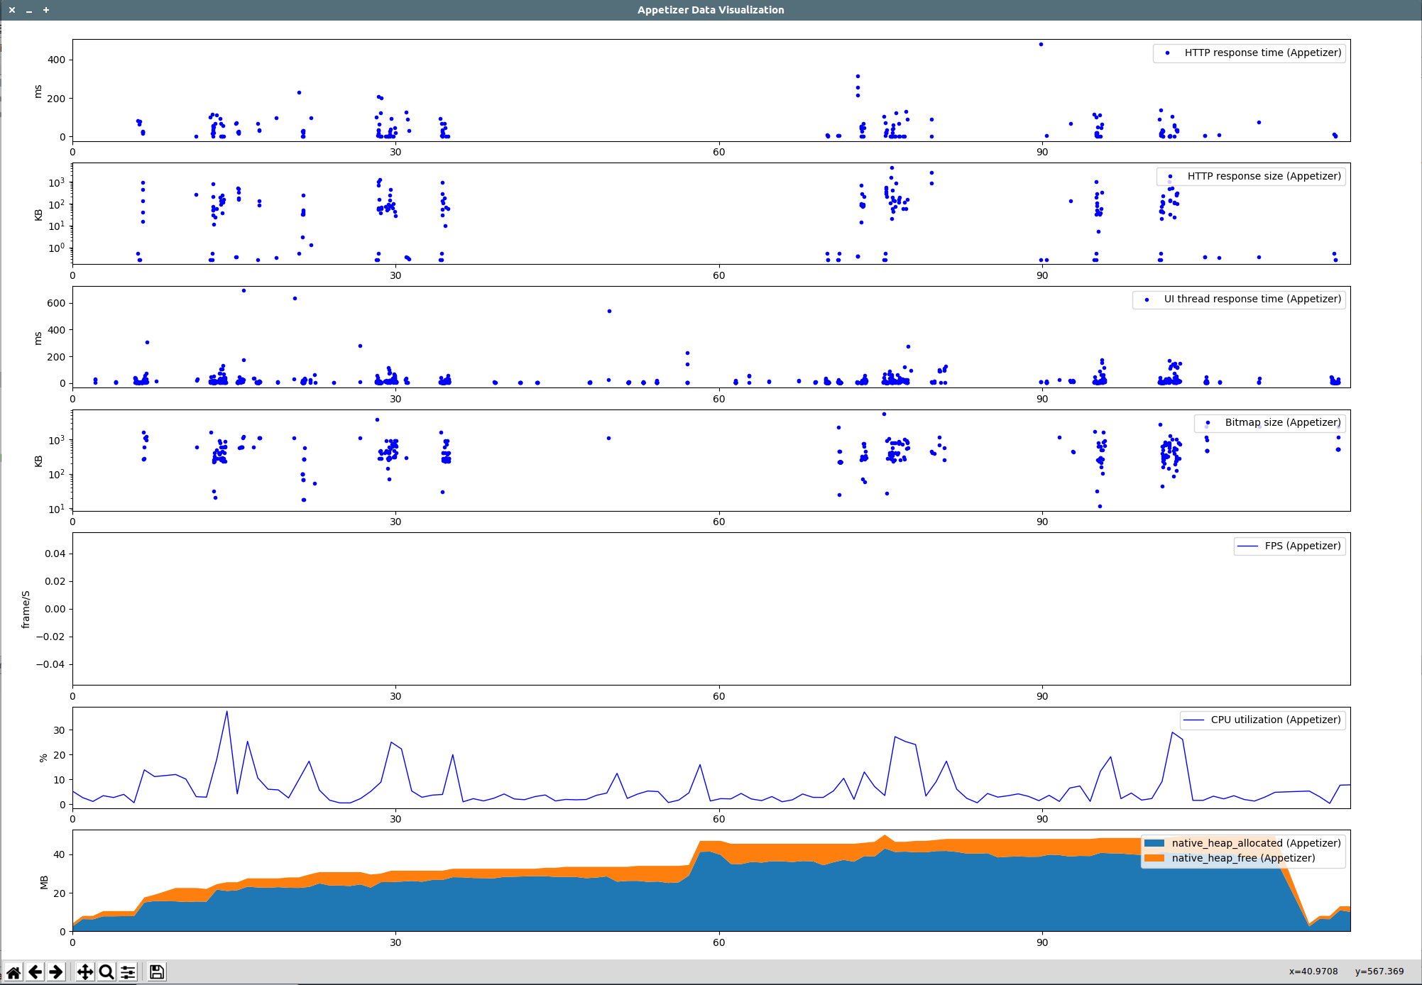Click the highest peak on CPU utilization line
This screenshot has height=985, width=1422.
(x=226, y=711)
